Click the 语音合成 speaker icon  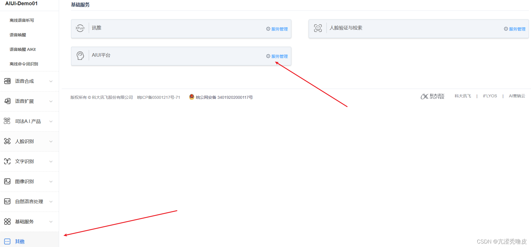pyautogui.click(x=7, y=81)
